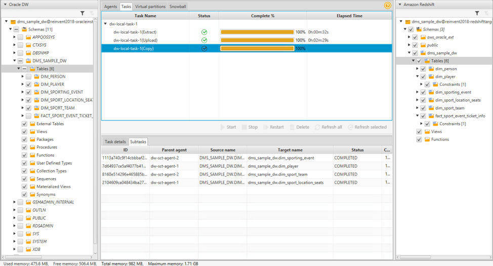The width and height of the screenshot is (493, 266).
Task: Click the public schema icon in Redshift tree
Action: coord(423,45)
